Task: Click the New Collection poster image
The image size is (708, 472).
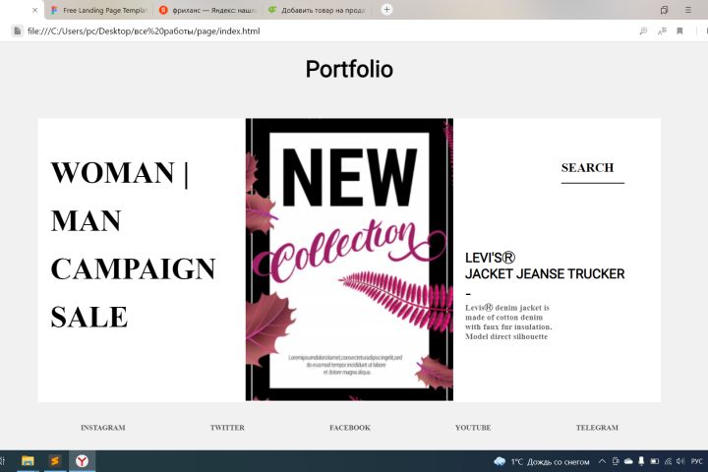Action: [x=349, y=260]
